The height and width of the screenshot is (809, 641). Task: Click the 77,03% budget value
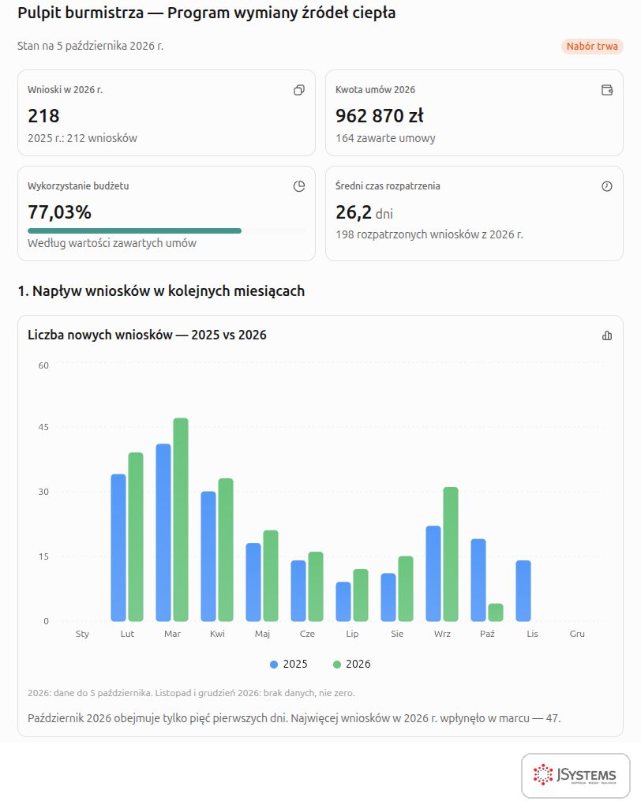point(59,212)
